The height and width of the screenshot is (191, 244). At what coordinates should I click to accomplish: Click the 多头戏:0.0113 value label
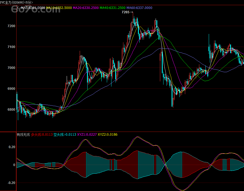(x=42, y=135)
